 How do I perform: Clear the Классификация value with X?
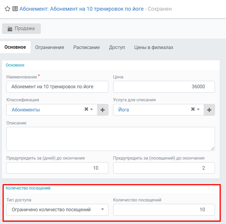(86, 109)
